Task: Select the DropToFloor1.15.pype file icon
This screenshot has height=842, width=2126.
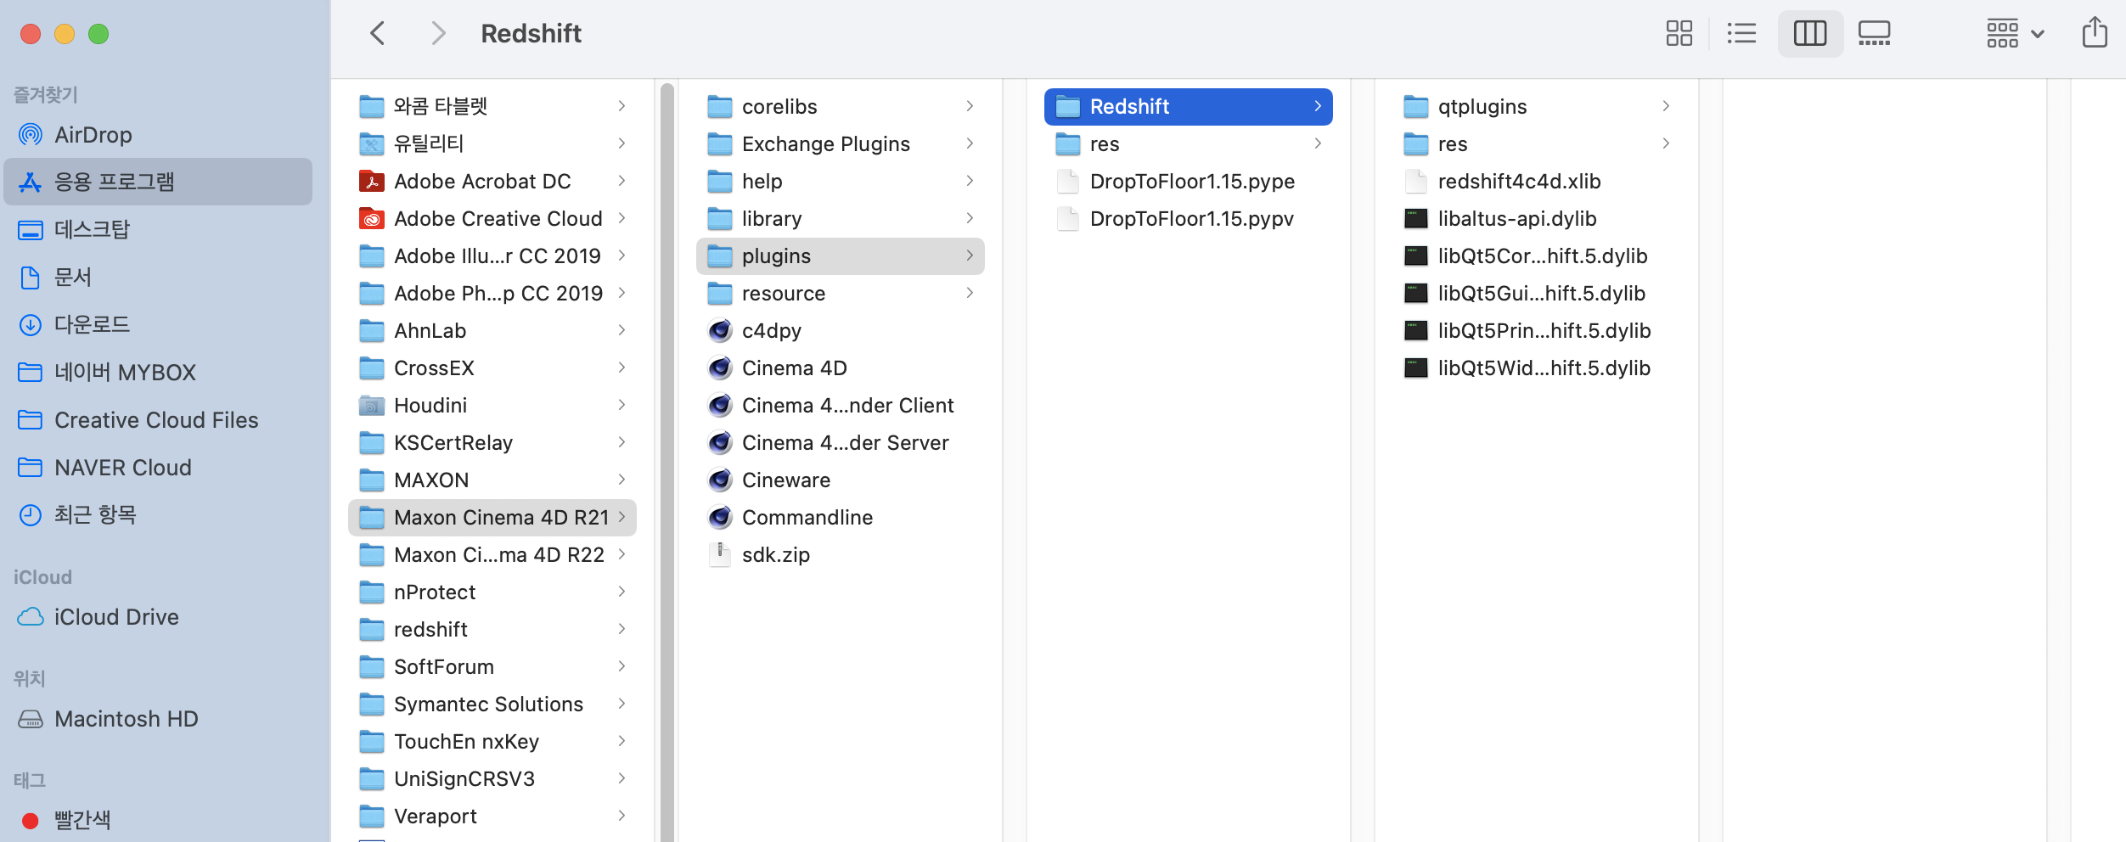Action: pyautogui.click(x=1068, y=181)
